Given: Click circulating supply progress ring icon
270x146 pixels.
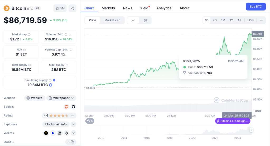Looking at the screenshot, I should coord(51,85).
